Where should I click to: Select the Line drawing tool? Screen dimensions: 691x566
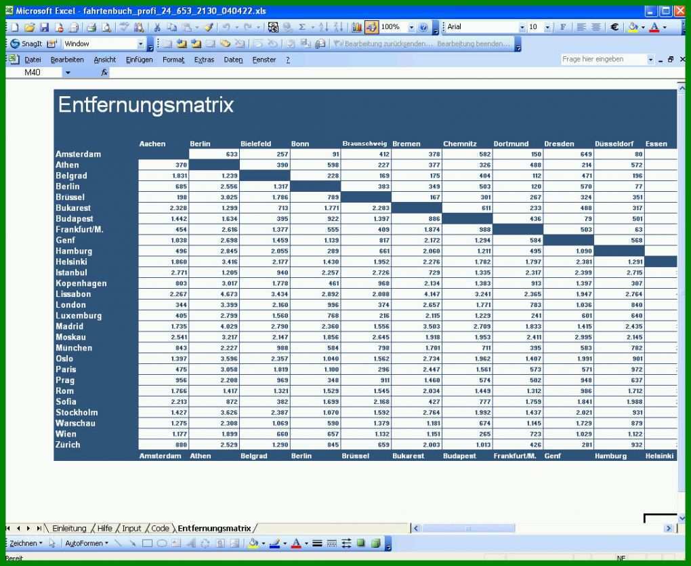[x=118, y=543]
